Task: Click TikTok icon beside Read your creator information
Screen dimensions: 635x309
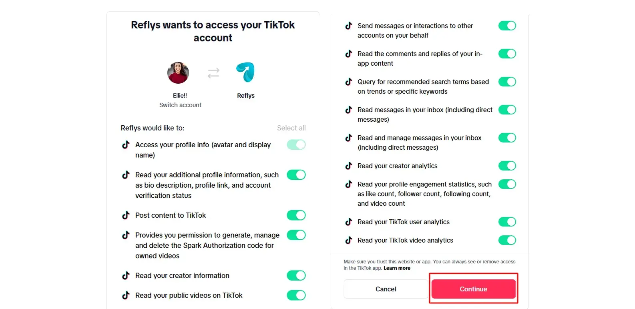Action: (x=126, y=276)
